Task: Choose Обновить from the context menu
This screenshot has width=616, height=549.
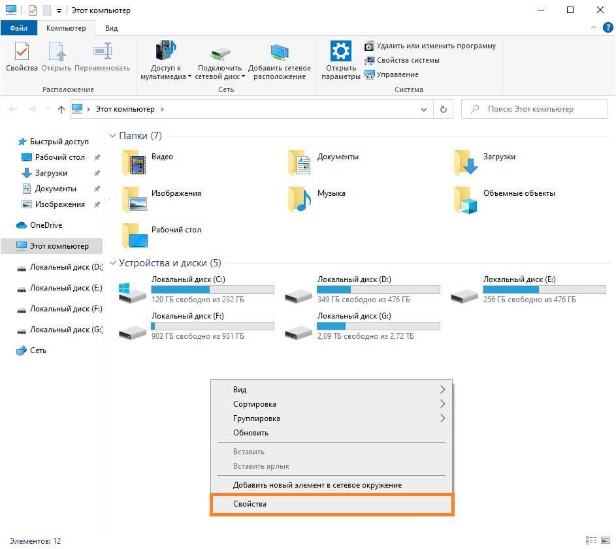Action: (x=251, y=433)
